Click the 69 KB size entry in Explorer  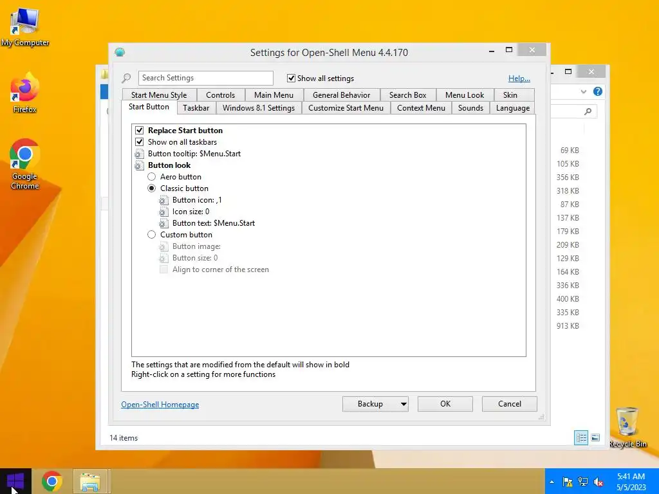[570, 151]
